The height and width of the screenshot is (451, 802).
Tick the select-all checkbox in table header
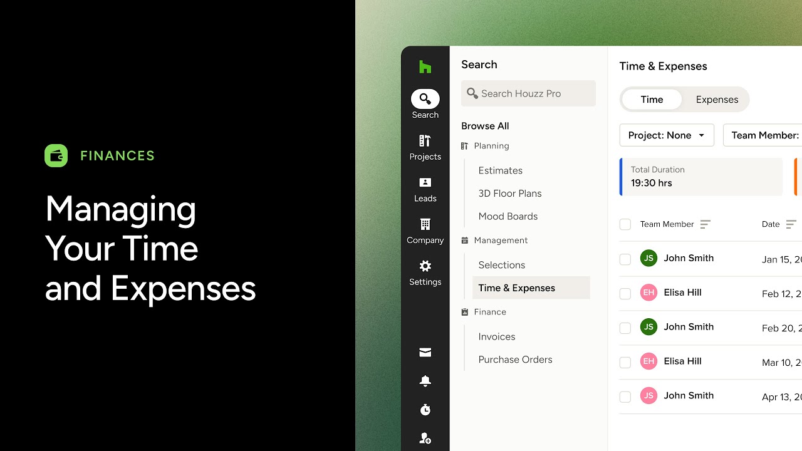pyautogui.click(x=625, y=224)
